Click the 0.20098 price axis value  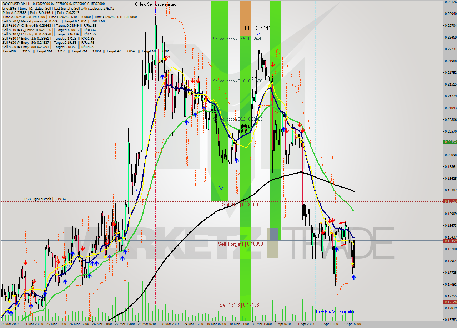click(x=451, y=155)
